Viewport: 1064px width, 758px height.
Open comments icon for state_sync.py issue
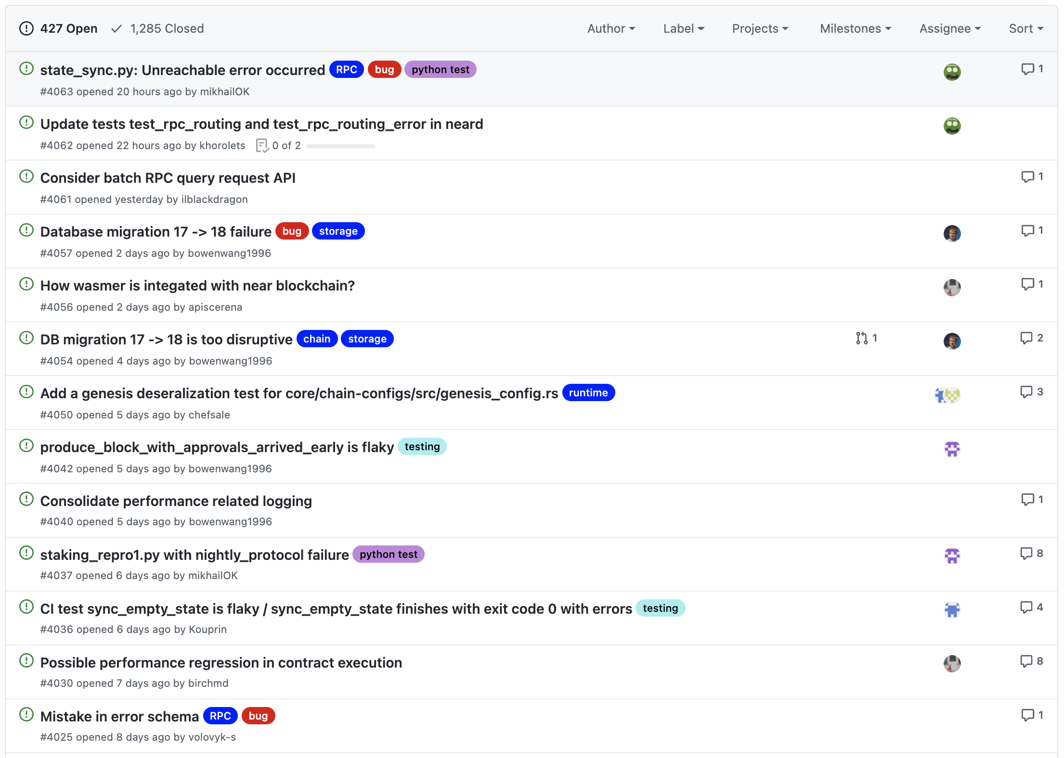[1027, 69]
